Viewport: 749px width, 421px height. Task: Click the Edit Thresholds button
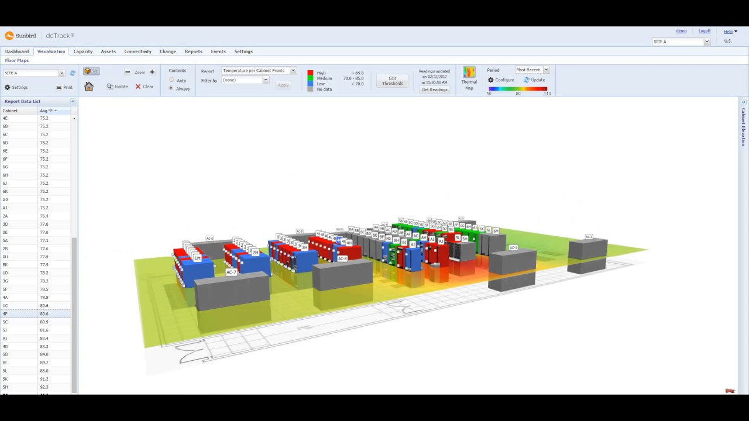(x=392, y=81)
